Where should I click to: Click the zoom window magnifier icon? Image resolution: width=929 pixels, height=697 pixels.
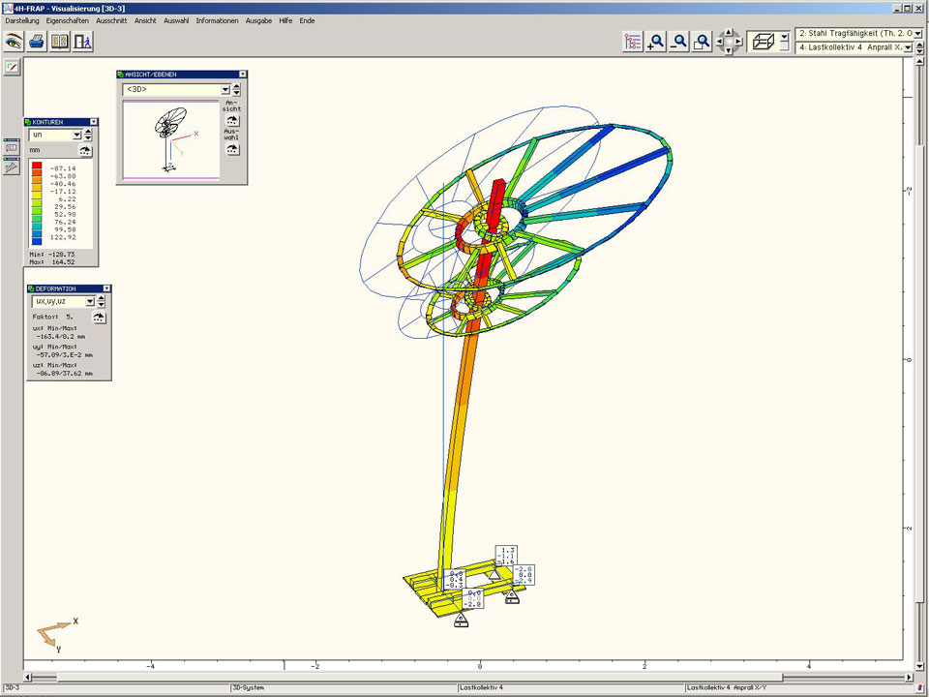(703, 42)
